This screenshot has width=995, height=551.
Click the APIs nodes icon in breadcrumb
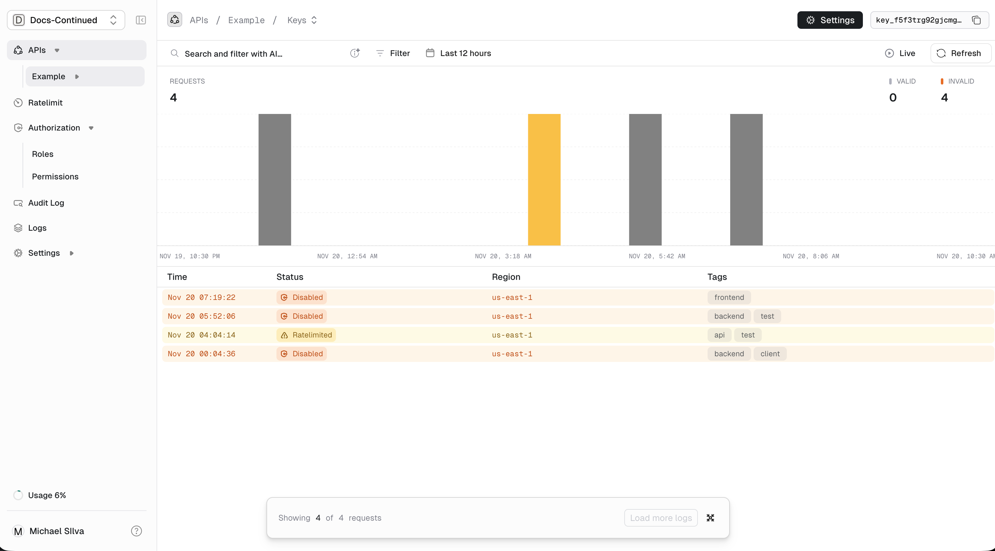pos(175,20)
